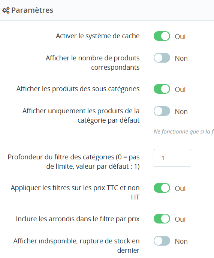Toggle Appliquer les filtres sur les prix TTC
The height and width of the screenshot is (258, 214).
[x=162, y=188]
